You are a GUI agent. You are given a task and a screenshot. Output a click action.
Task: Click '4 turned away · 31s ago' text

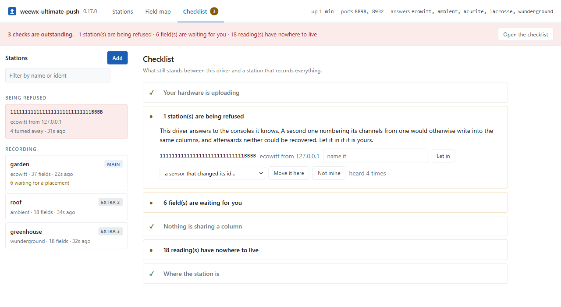click(x=38, y=131)
